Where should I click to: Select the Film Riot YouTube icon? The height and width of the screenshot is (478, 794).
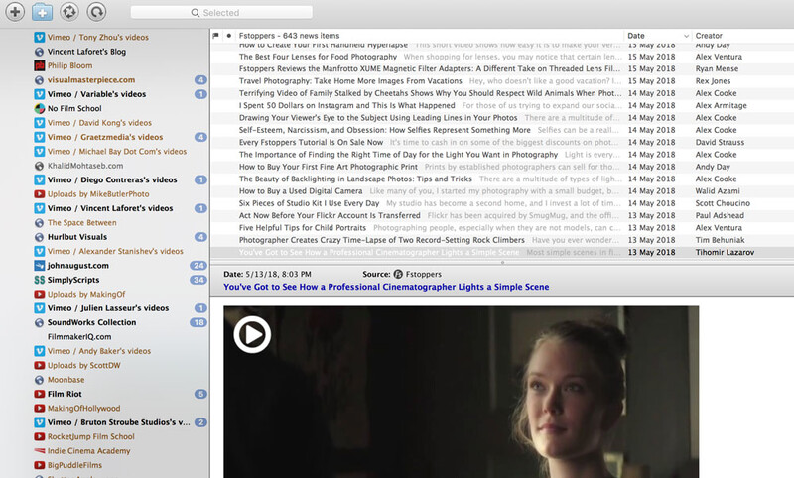click(39, 394)
